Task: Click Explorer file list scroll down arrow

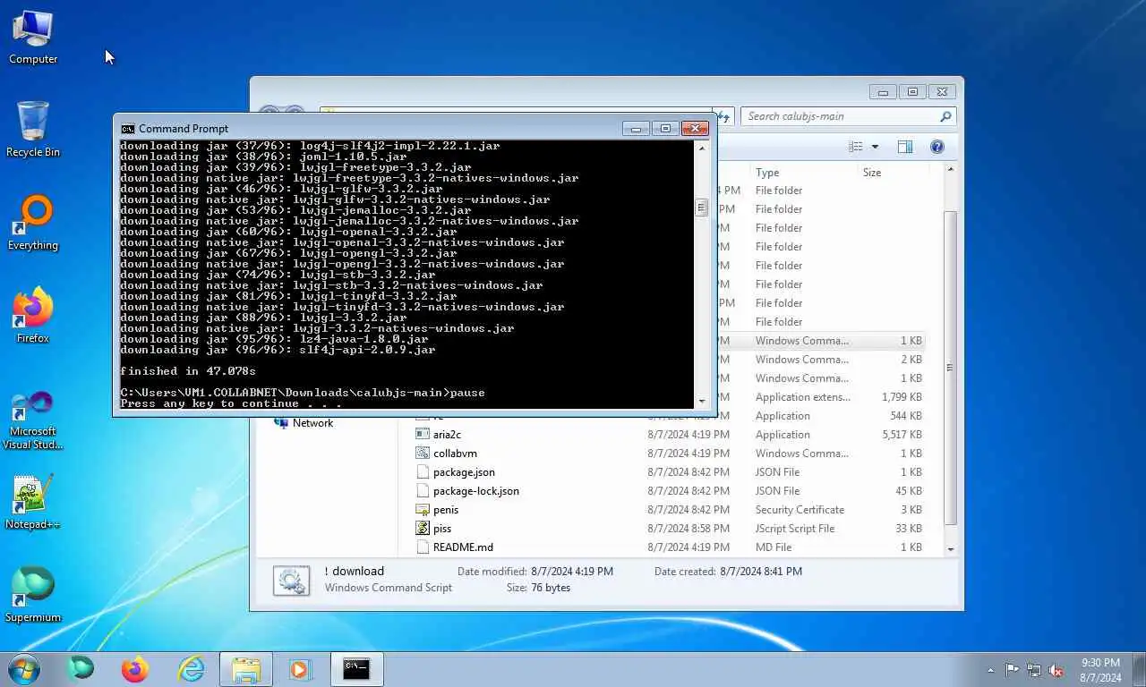Action: (951, 549)
